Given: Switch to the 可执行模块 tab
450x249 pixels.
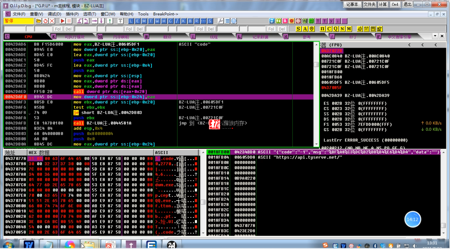Looking at the screenshot, I should (74, 37).
